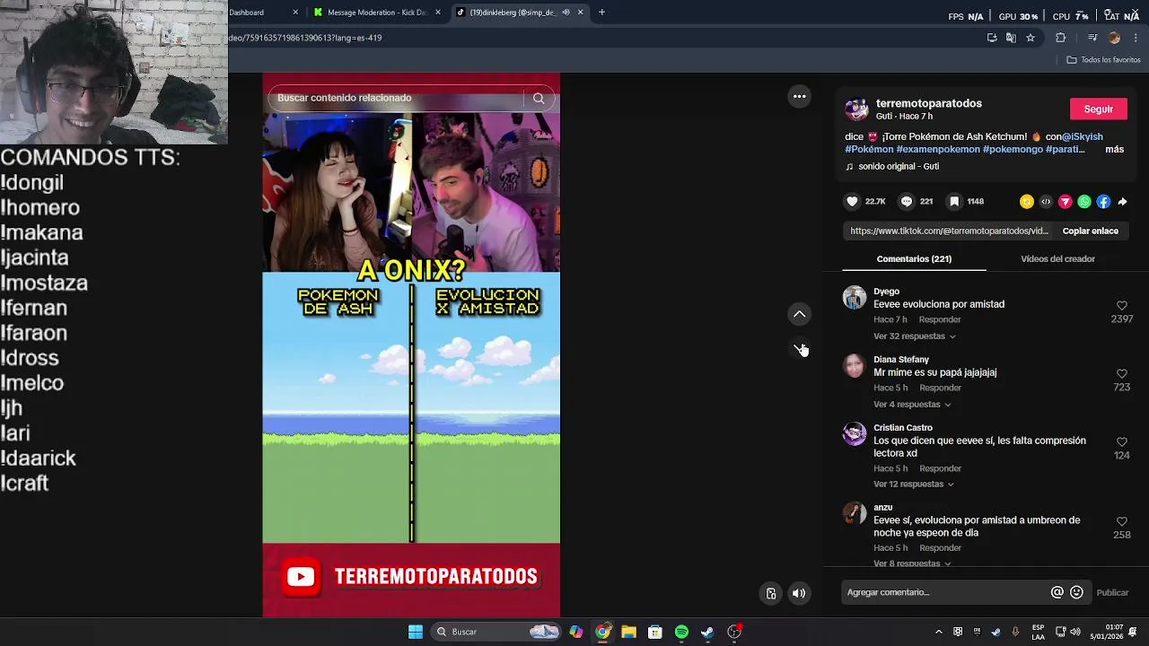Go to the previous video arrow
This screenshot has width=1149, height=646.
point(799,314)
